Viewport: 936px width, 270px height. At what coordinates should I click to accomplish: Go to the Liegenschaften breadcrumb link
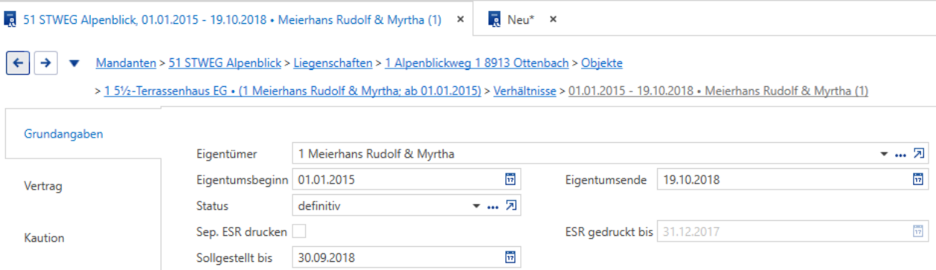tap(333, 63)
